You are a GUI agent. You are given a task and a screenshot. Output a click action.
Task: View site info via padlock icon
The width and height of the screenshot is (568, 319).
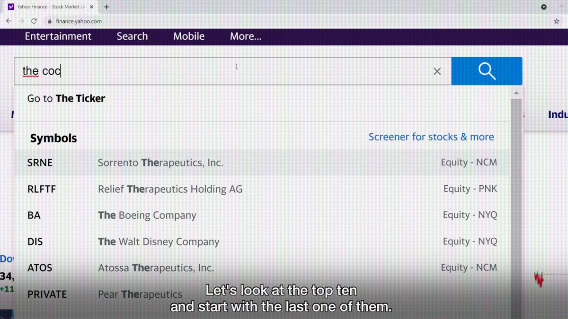[x=50, y=21]
